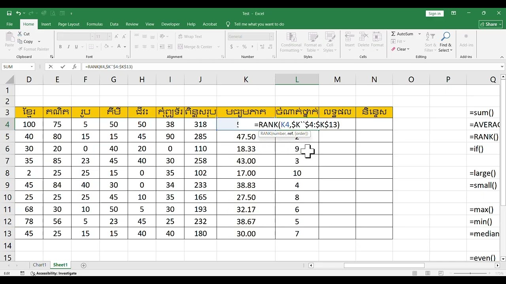Open Format as Table gallery
This screenshot has height=284, width=506.
point(313,42)
